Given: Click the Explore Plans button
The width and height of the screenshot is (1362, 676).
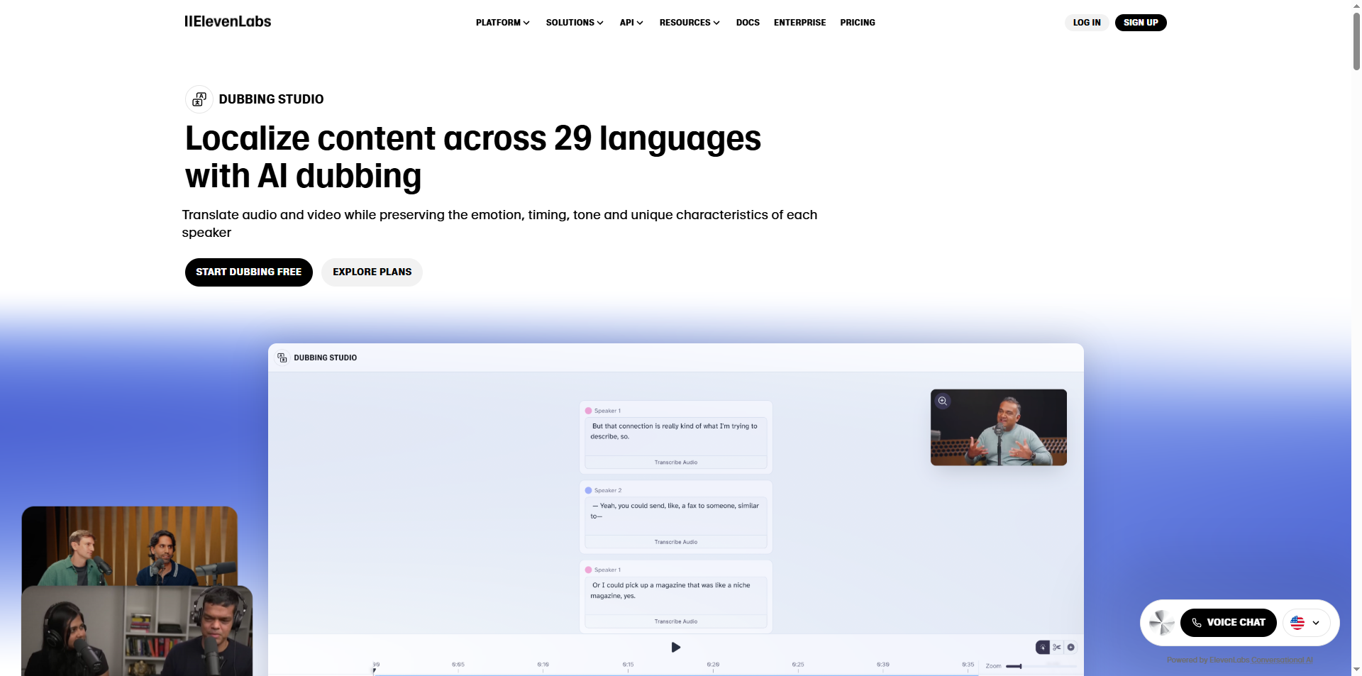Looking at the screenshot, I should point(371,272).
